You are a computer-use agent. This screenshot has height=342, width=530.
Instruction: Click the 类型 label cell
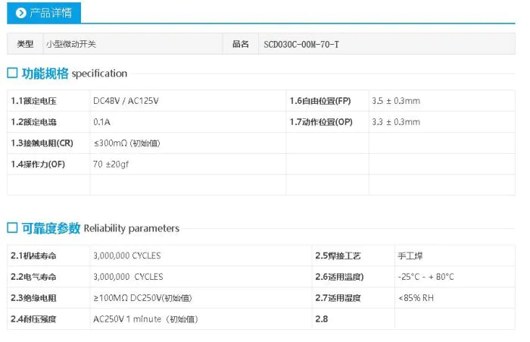coord(25,44)
